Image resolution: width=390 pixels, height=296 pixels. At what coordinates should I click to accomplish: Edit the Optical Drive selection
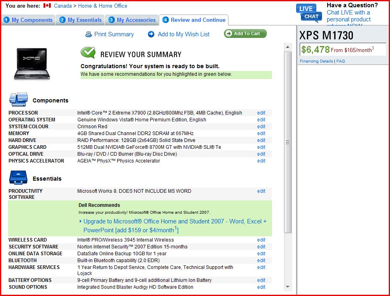click(x=261, y=154)
